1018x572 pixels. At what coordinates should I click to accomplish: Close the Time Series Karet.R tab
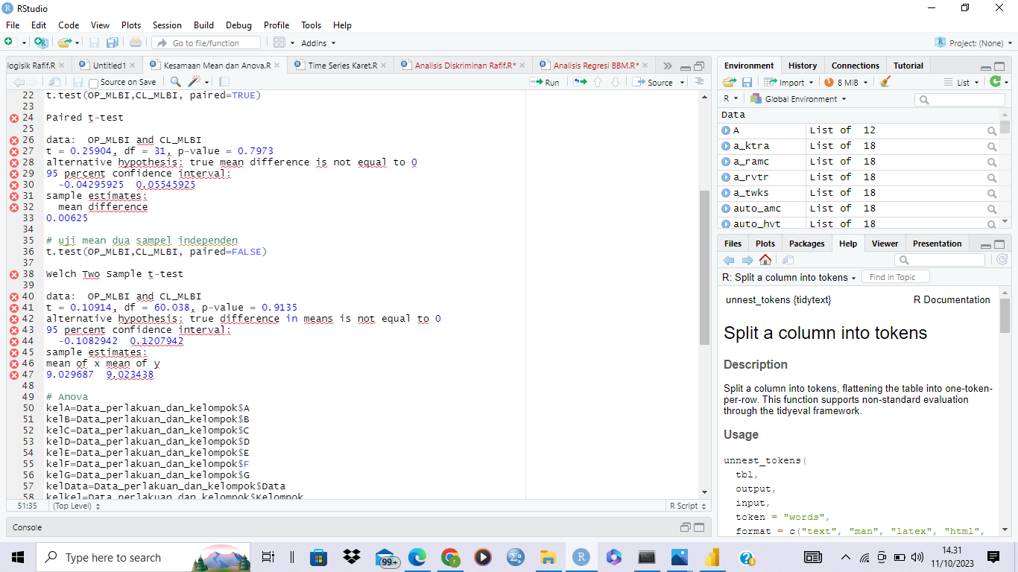click(384, 66)
